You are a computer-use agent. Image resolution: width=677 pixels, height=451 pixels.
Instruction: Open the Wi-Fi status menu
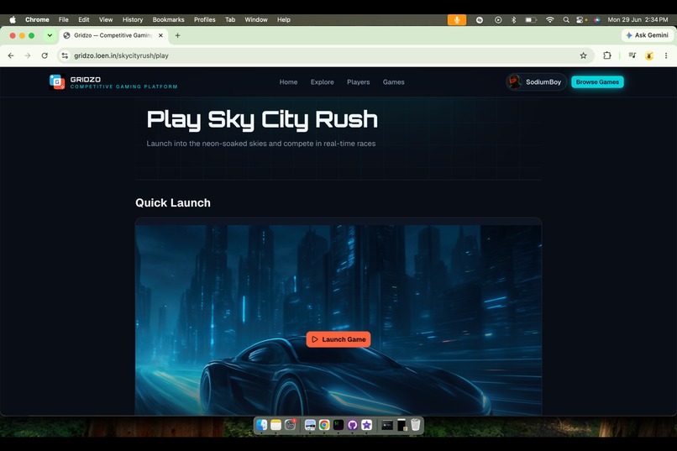(549, 20)
